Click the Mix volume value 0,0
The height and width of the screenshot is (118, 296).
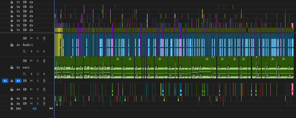pos(35,108)
